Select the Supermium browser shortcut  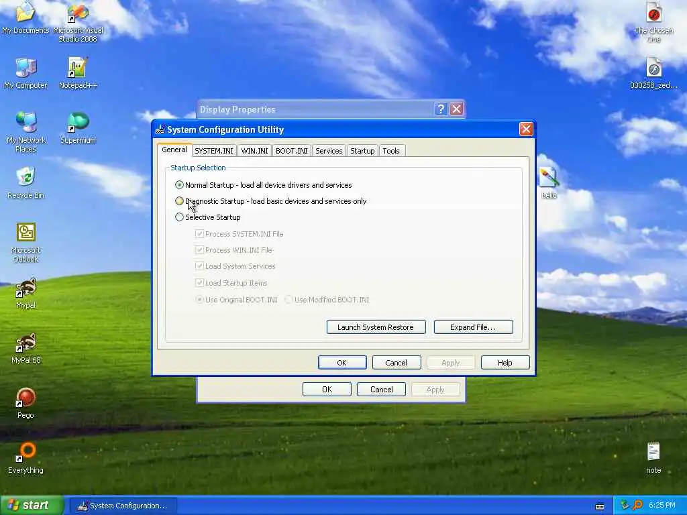click(x=78, y=128)
